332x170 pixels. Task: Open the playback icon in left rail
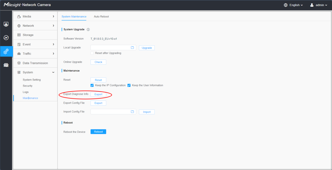tap(6, 38)
